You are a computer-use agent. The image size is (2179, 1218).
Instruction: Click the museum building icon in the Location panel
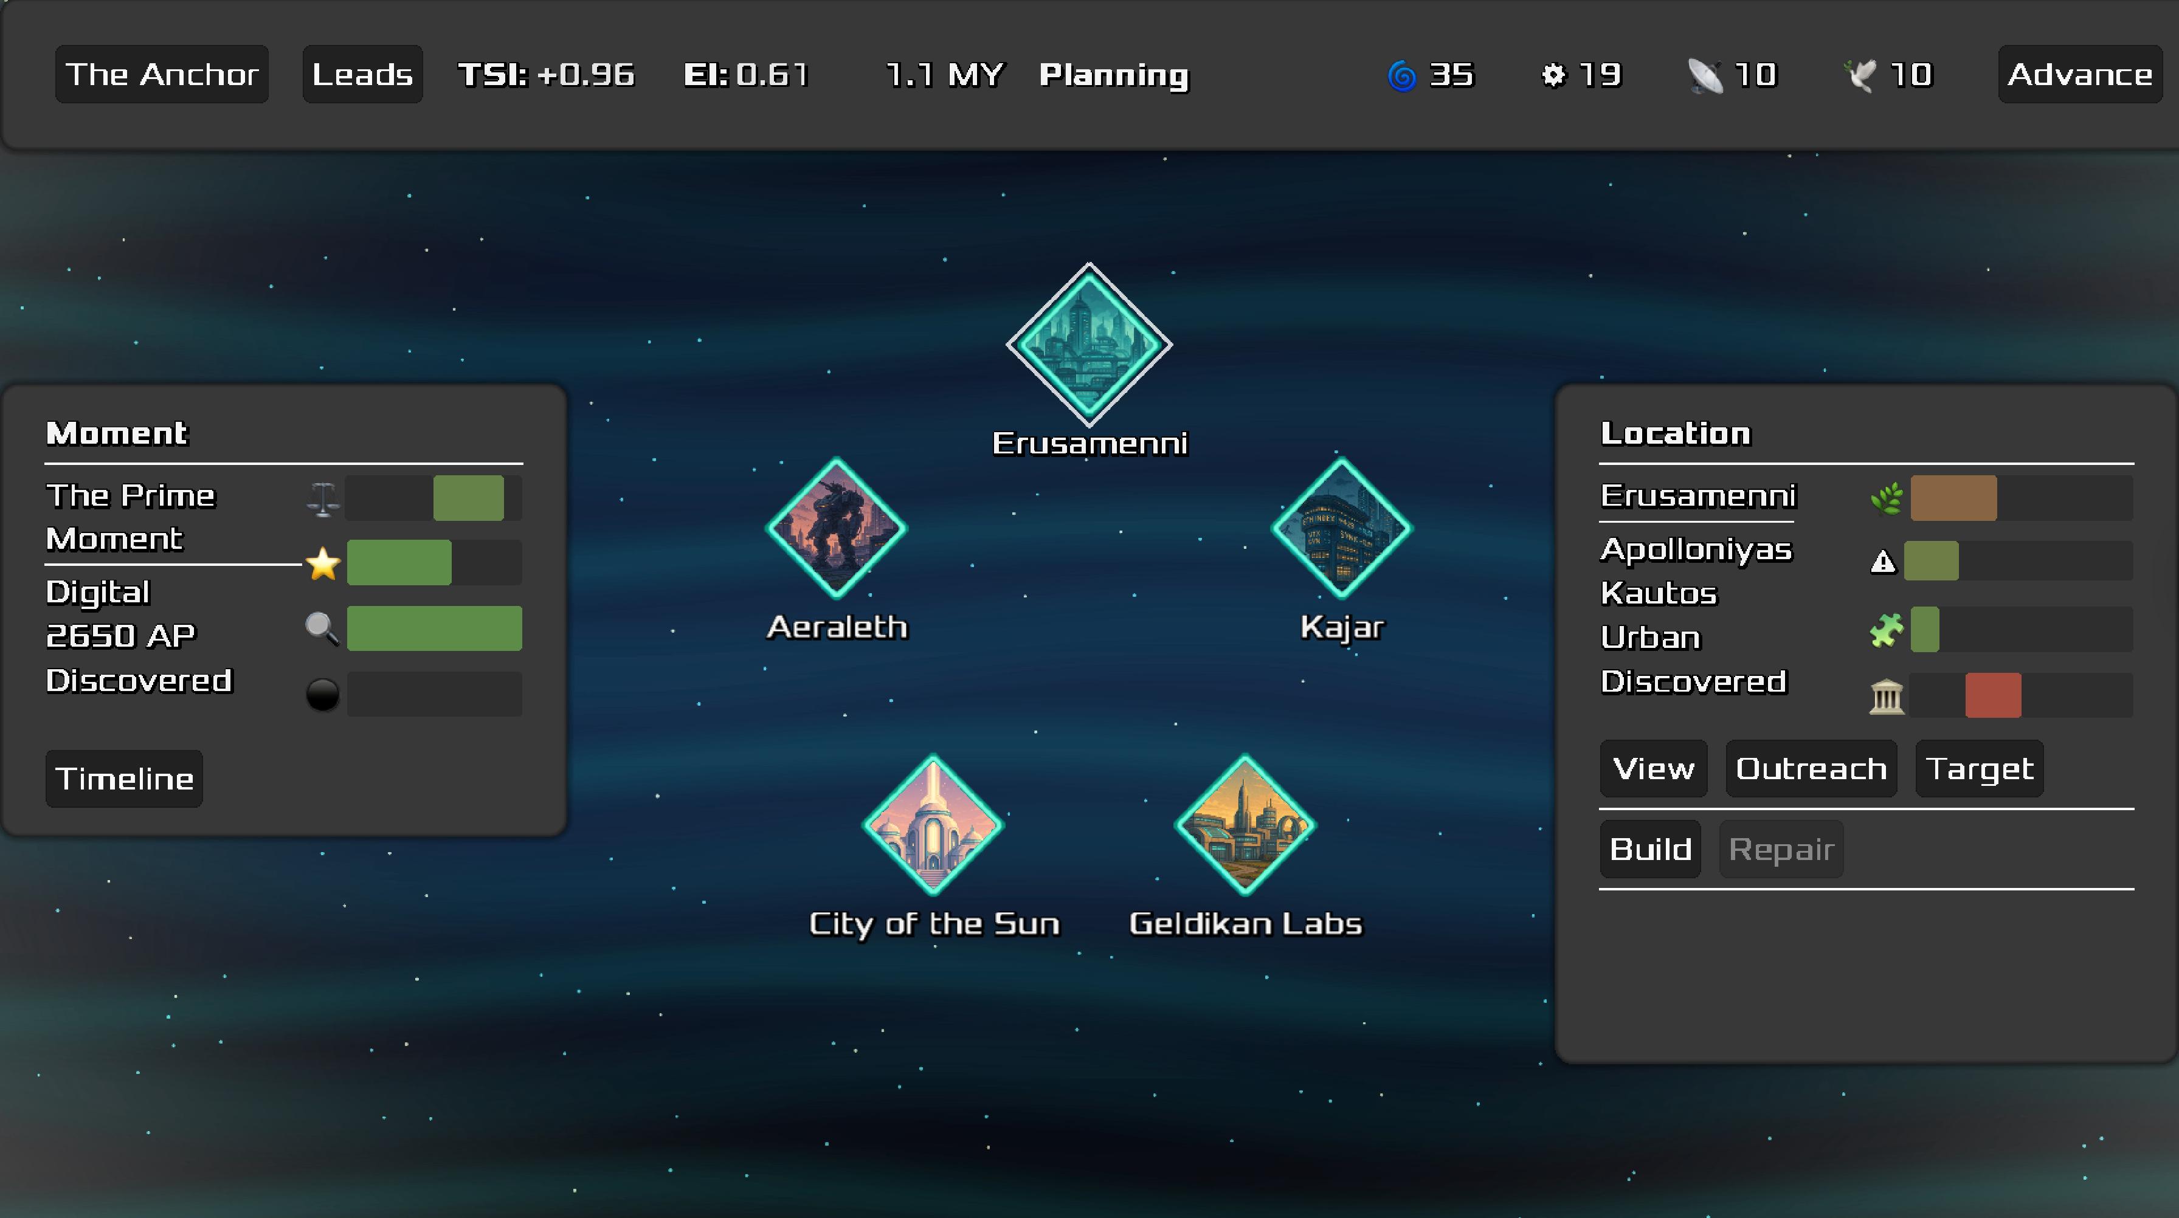pyautogui.click(x=1887, y=696)
